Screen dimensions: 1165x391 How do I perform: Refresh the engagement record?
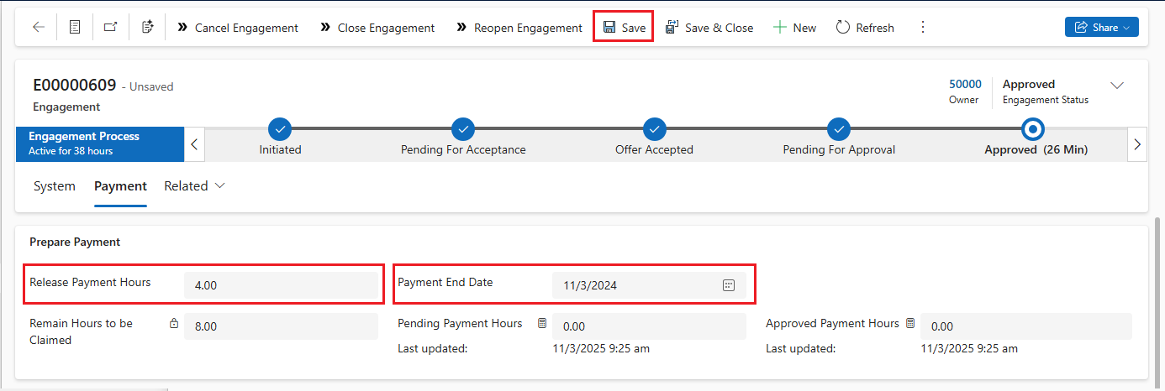(865, 28)
